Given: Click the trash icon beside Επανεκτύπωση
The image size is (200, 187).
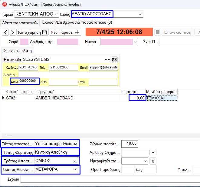Looking at the screenshot, I should coord(157,32).
